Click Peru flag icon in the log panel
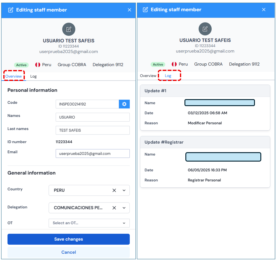Viewport: 277px width, 261px height. (174, 64)
